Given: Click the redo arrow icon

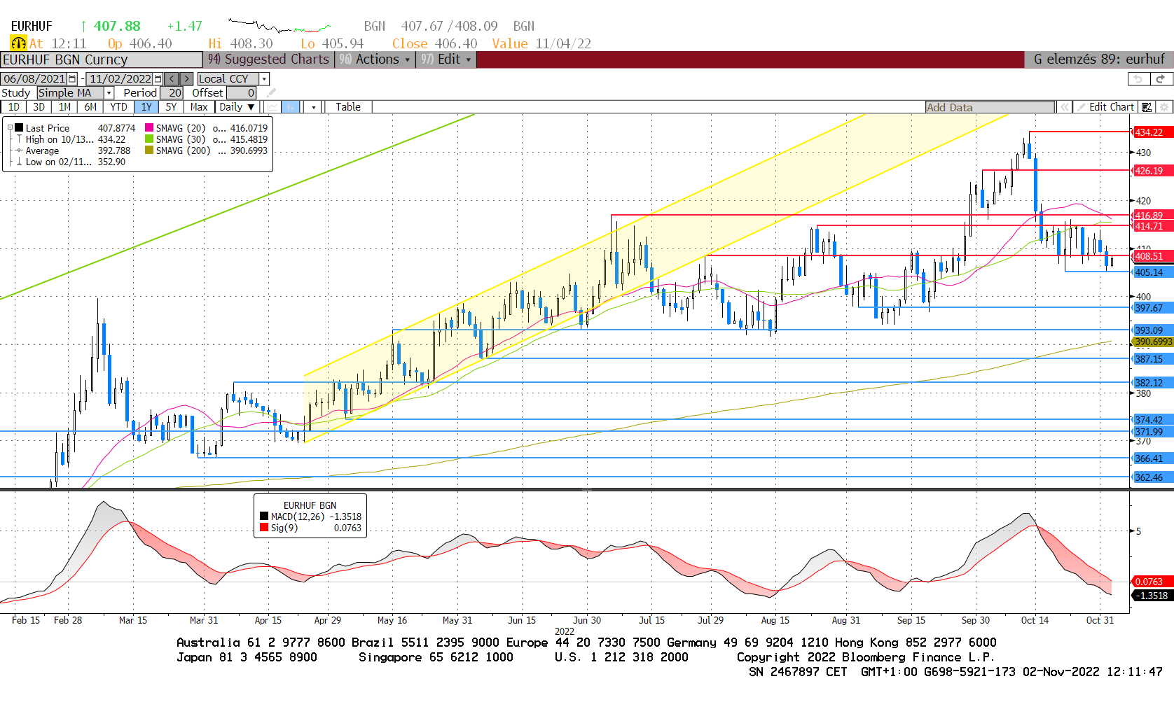Looking at the screenshot, I should tap(1160, 79).
